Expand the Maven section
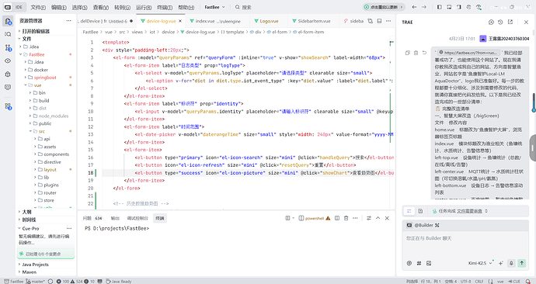536x284 pixels. [45, 272]
